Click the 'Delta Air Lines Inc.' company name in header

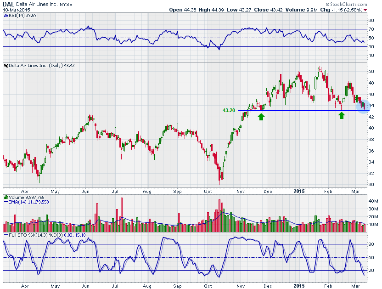click(37, 5)
